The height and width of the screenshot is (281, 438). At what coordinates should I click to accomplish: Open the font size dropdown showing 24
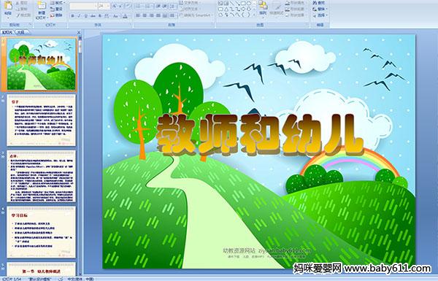pos(104,6)
